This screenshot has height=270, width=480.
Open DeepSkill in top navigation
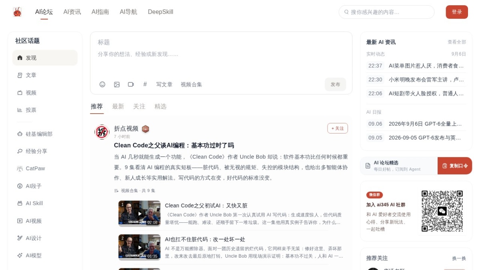click(160, 12)
